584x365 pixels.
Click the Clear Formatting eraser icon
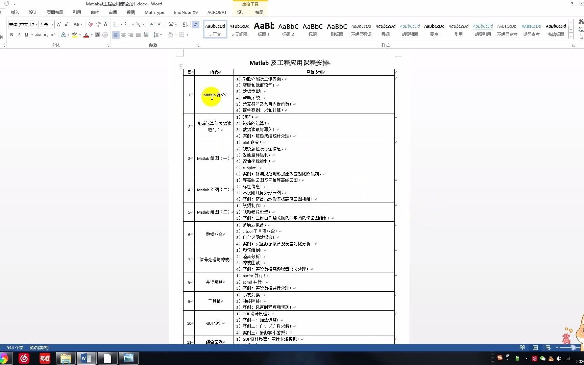click(x=91, y=24)
